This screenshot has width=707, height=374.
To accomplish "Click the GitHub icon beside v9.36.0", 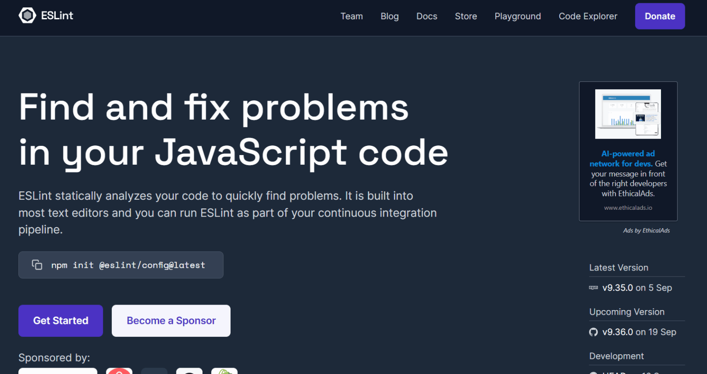I will pyautogui.click(x=593, y=332).
